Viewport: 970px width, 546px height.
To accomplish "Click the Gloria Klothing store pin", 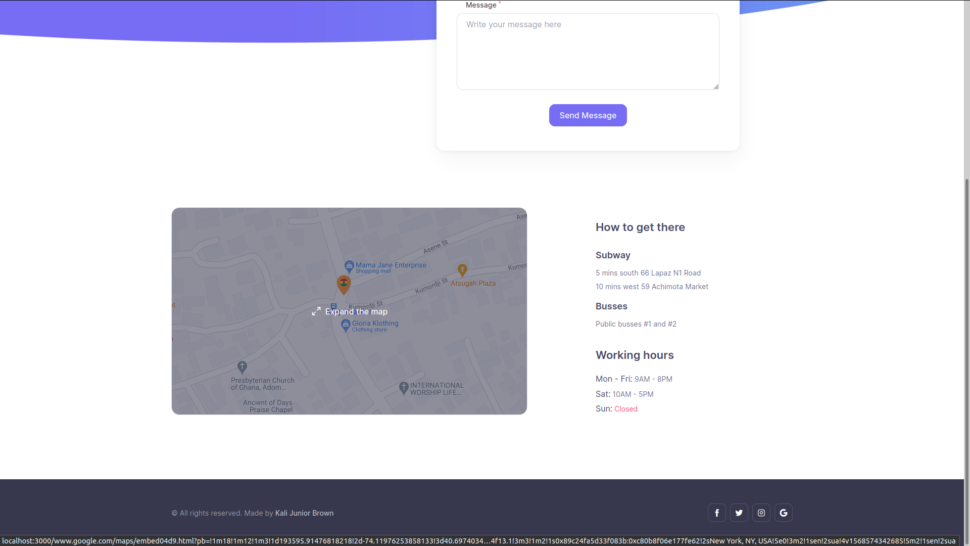I will click(x=346, y=325).
